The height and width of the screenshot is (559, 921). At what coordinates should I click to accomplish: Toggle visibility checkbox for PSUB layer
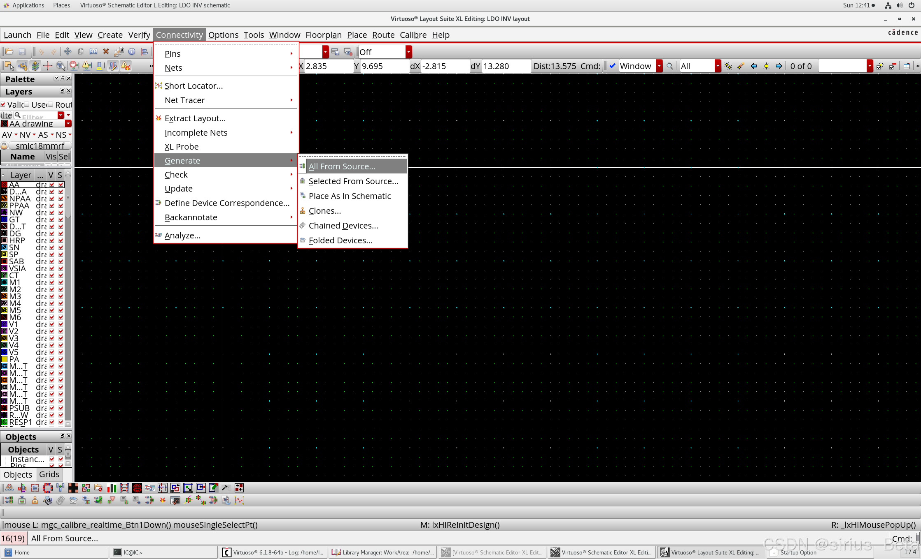(x=52, y=408)
